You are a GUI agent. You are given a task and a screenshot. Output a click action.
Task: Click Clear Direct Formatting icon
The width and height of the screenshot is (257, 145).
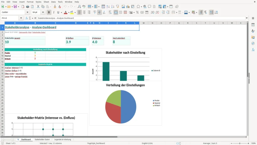coord(60,7)
